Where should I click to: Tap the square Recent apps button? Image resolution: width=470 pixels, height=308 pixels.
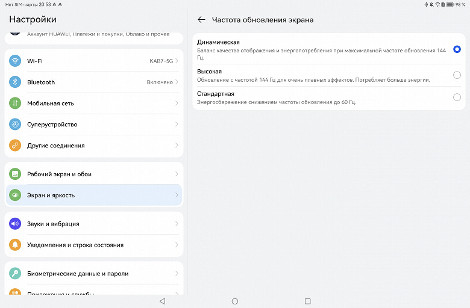(x=307, y=301)
